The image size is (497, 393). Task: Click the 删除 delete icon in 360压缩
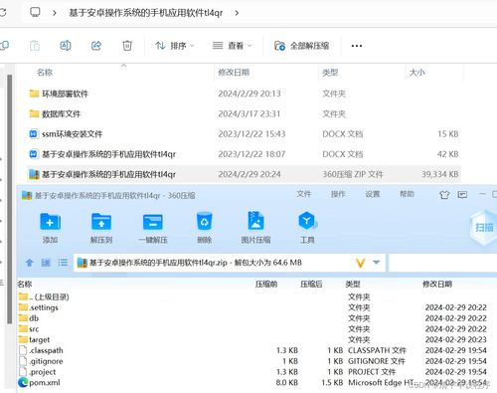click(x=204, y=228)
